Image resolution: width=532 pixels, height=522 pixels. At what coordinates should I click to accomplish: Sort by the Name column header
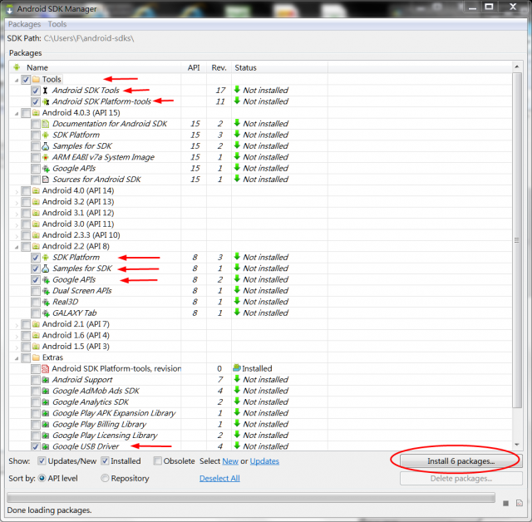pyautogui.click(x=96, y=67)
